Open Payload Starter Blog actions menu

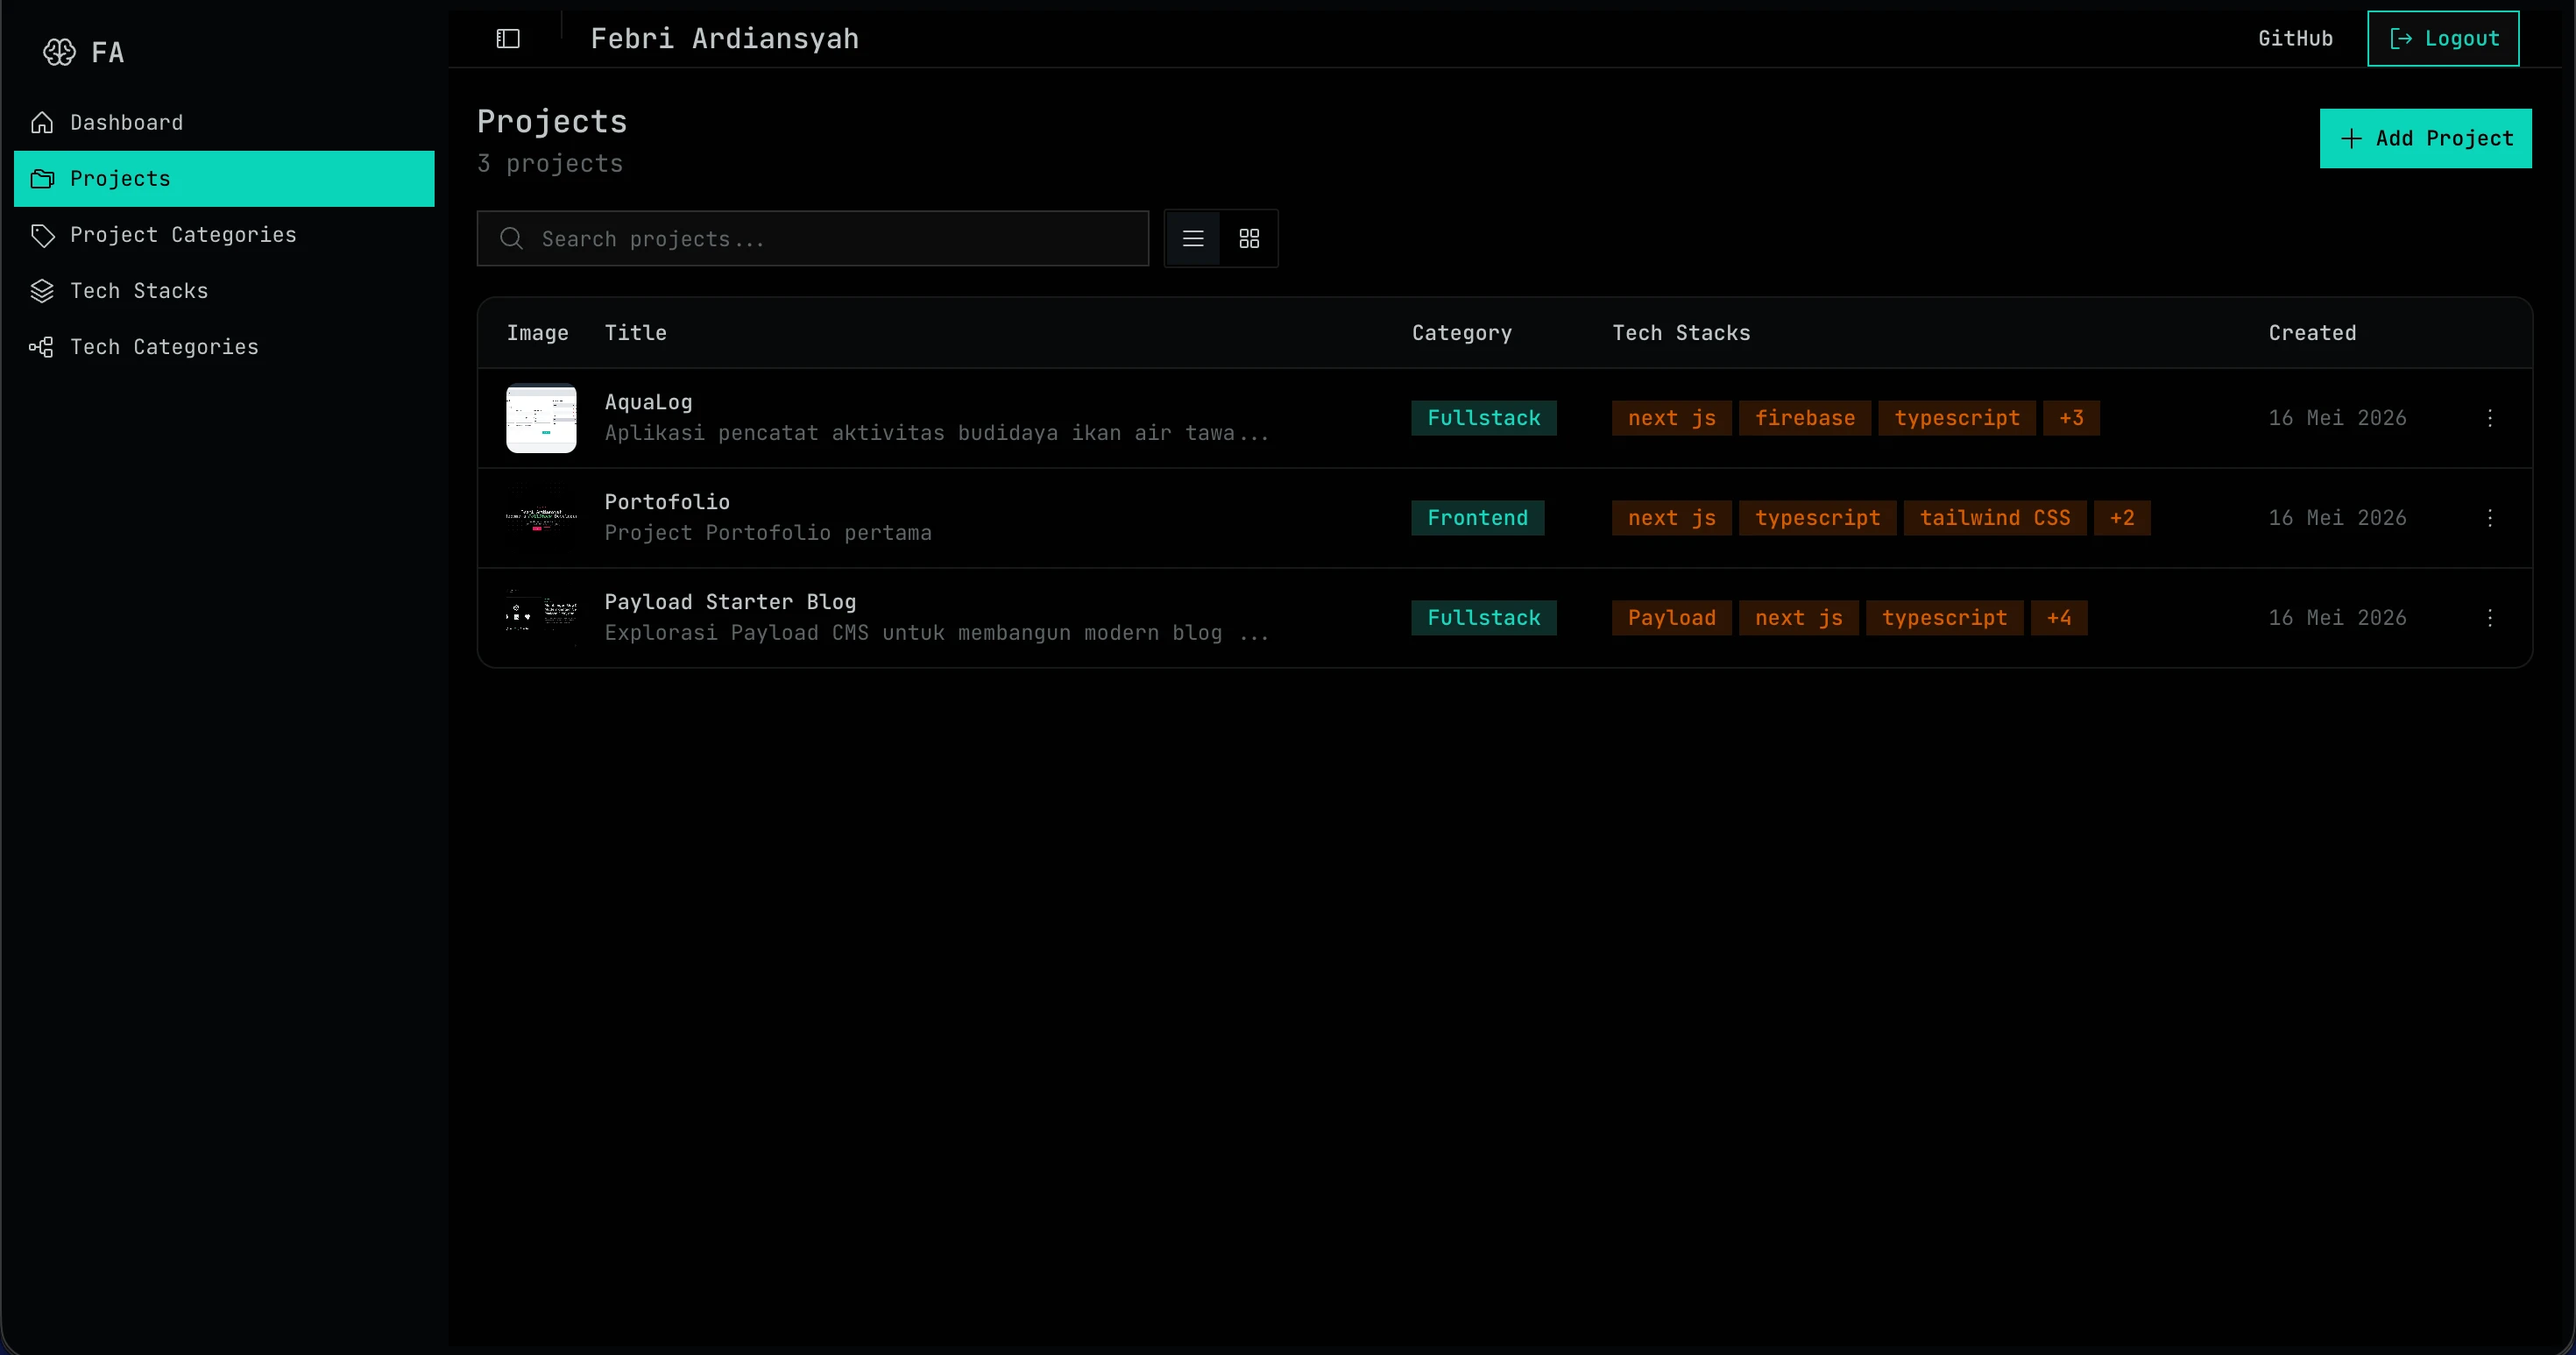pyautogui.click(x=2490, y=618)
